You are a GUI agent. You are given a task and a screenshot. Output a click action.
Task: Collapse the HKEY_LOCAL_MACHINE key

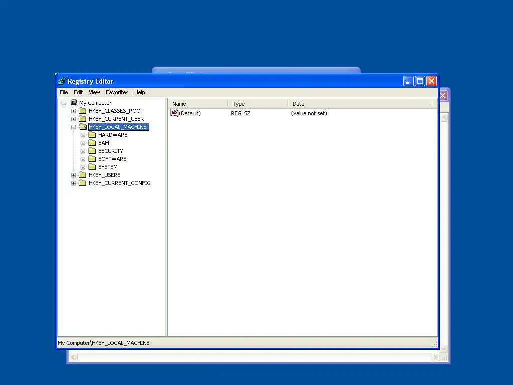pyautogui.click(x=73, y=127)
